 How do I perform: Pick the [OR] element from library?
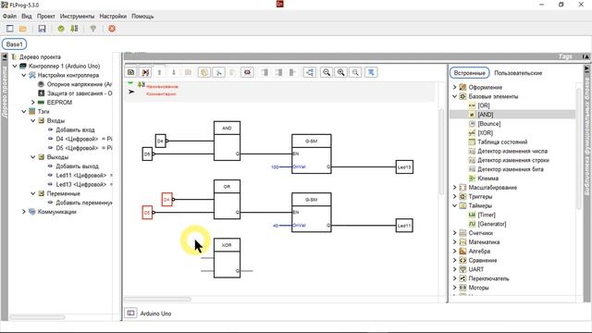coord(484,105)
